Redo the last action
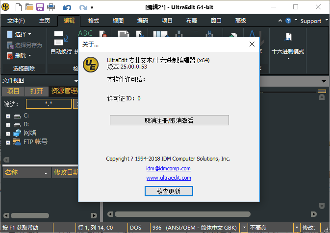330x233 pixels. click(83, 7)
